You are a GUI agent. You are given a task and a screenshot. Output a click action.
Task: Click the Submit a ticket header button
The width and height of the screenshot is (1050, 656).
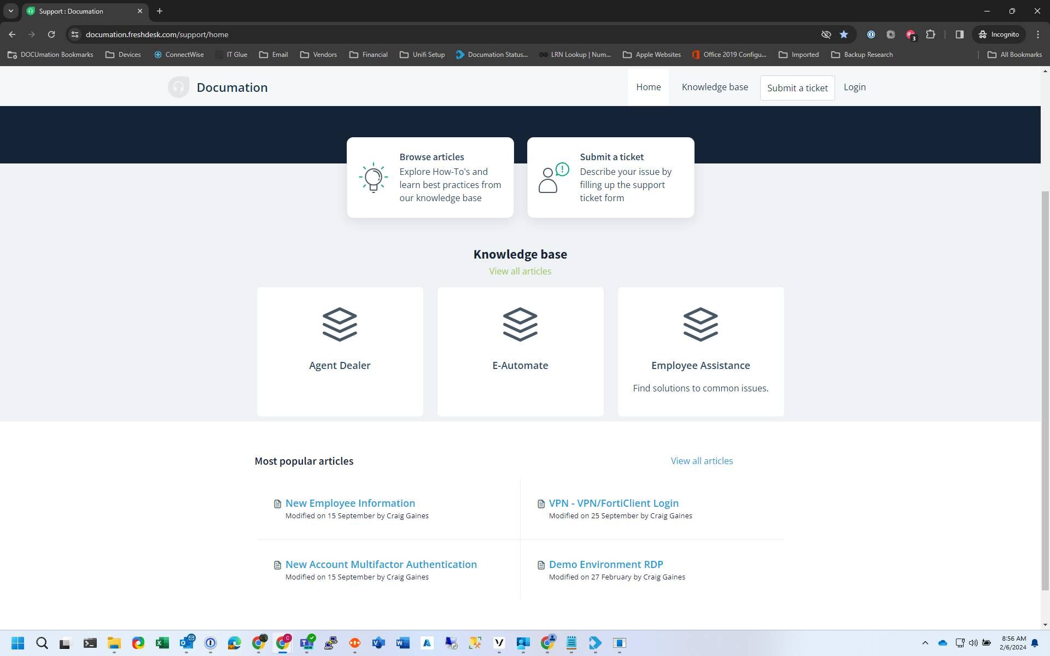click(797, 88)
